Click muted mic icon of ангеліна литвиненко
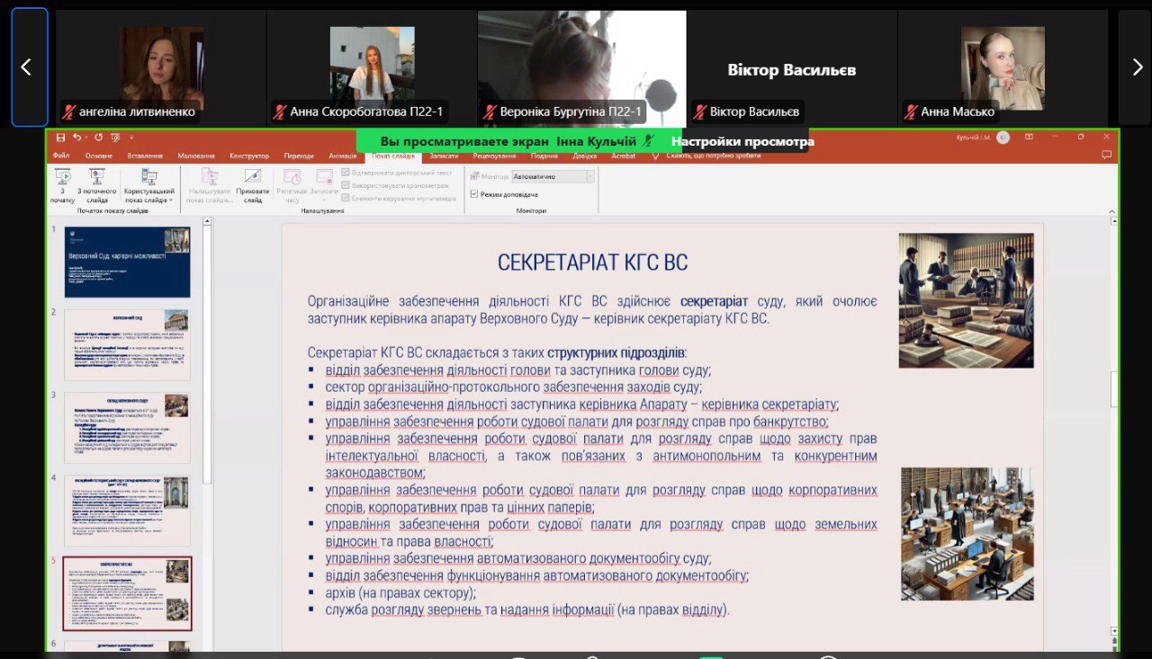Image resolution: width=1152 pixels, height=659 pixels. (68, 112)
